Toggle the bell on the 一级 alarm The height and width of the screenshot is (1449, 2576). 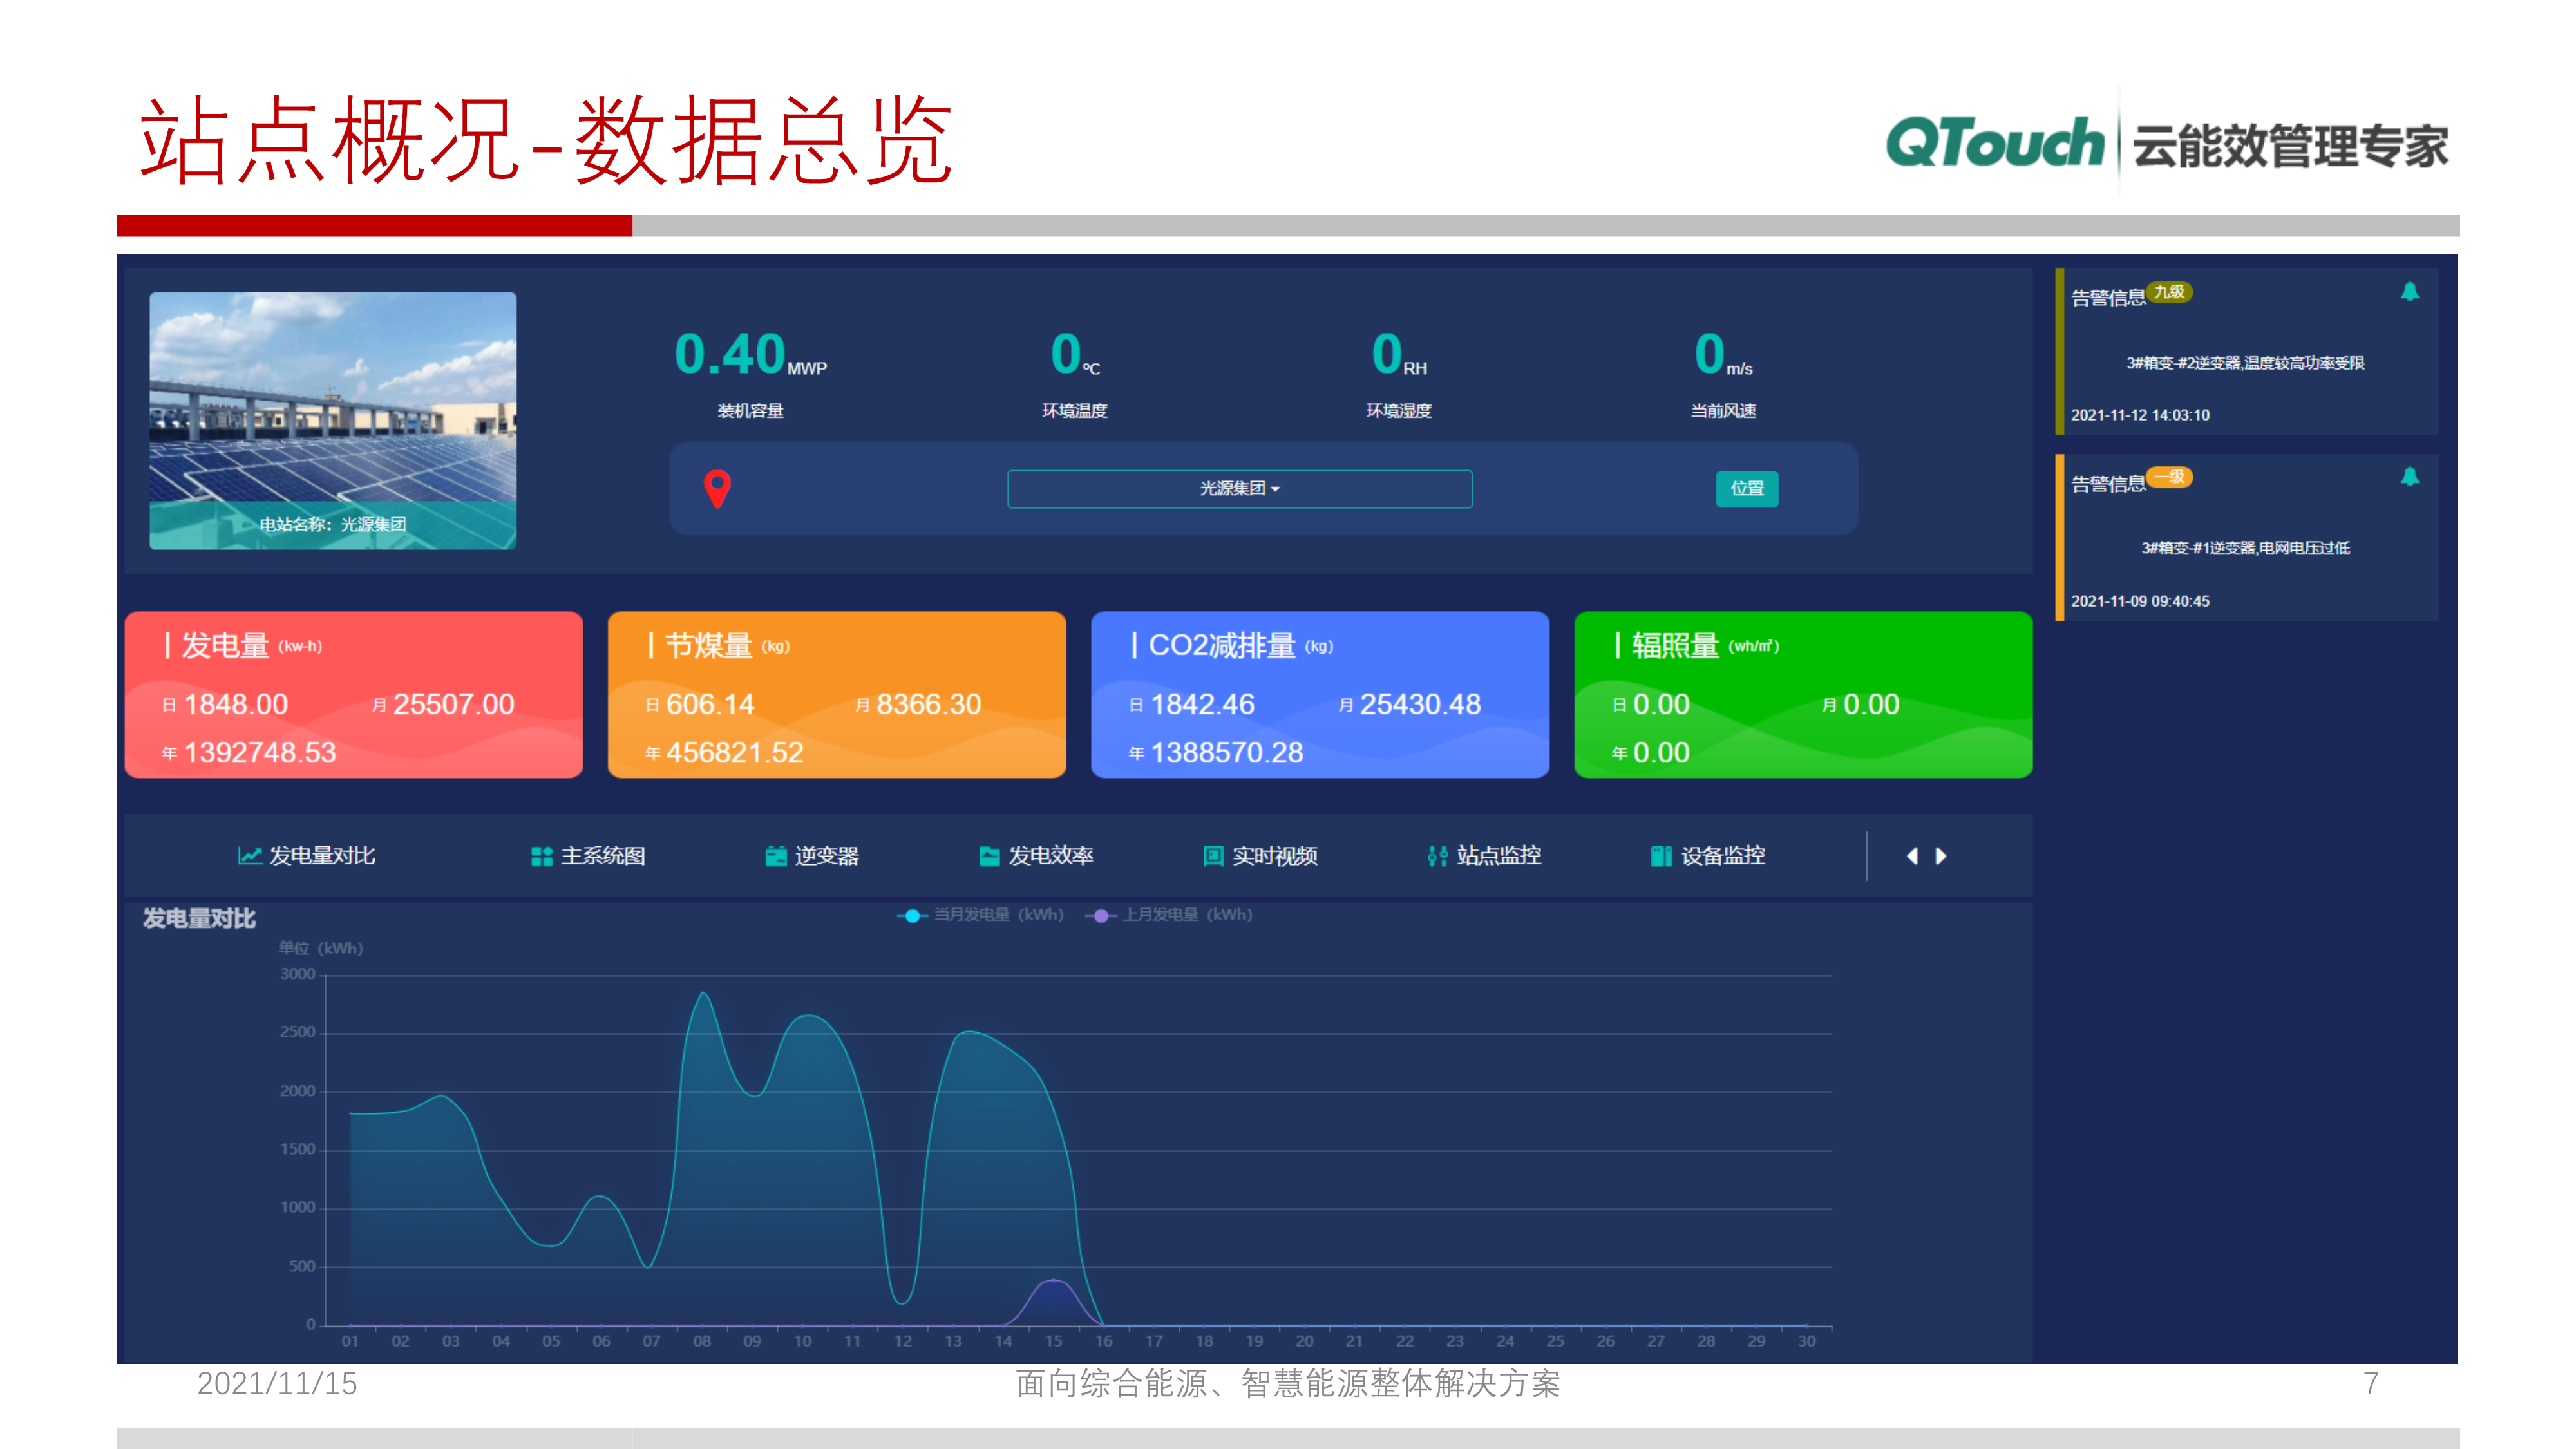click(x=2411, y=477)
